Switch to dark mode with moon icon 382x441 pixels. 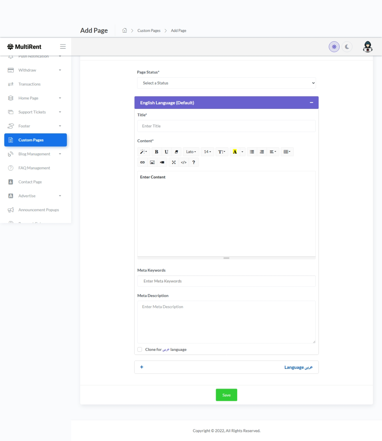[347, 47]
